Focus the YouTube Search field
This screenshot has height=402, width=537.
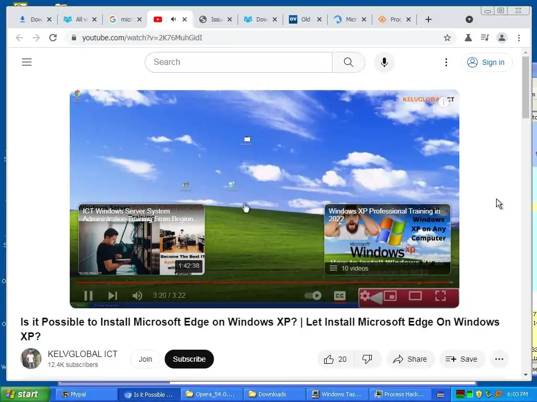point(239,62)
